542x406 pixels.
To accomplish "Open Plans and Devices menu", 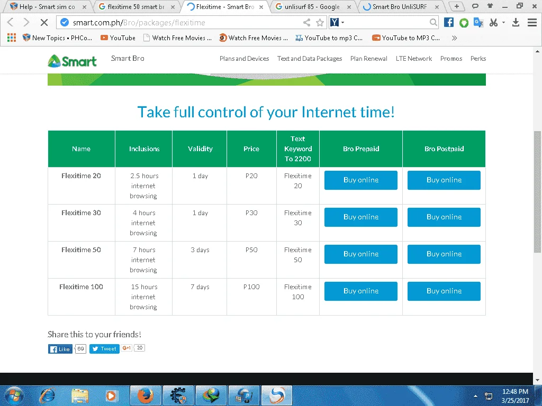I will [244, 59].
